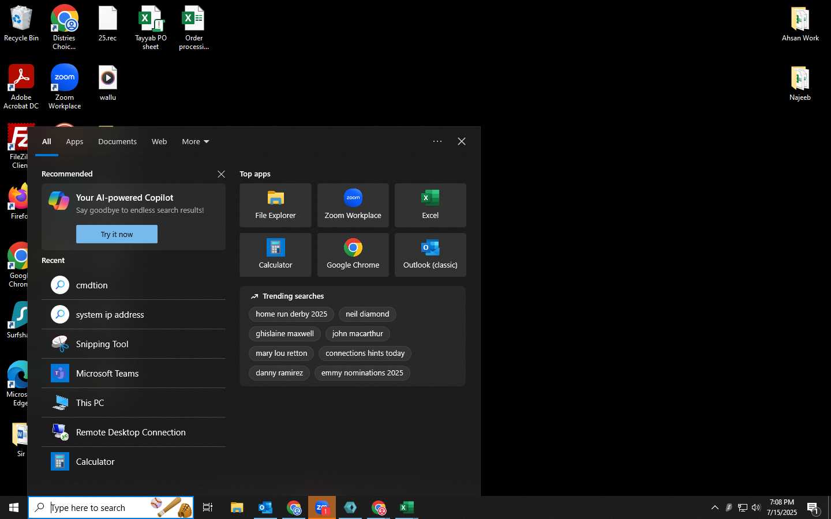This screenshot has width=831, height=519.
Task: Select Distries Choice Chrome desktop shortcut
Action: (65, 28)
